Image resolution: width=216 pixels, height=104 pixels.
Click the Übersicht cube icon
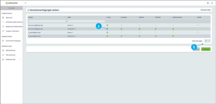[x=3, y=18]
